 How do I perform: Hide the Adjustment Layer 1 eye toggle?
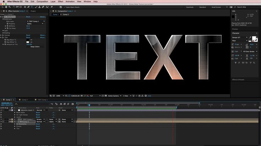[1, 110]
